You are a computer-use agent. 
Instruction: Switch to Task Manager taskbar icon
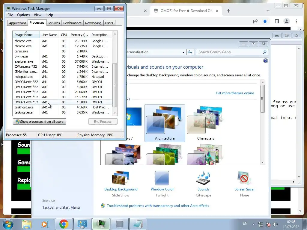[101, 224]
